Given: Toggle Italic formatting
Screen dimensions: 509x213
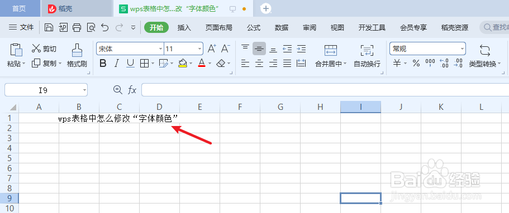Looking at the screenshot, I should (117, 63).
